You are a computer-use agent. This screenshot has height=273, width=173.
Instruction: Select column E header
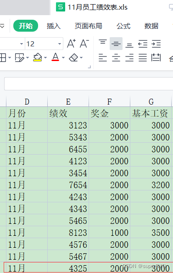[x=68, y=101]
